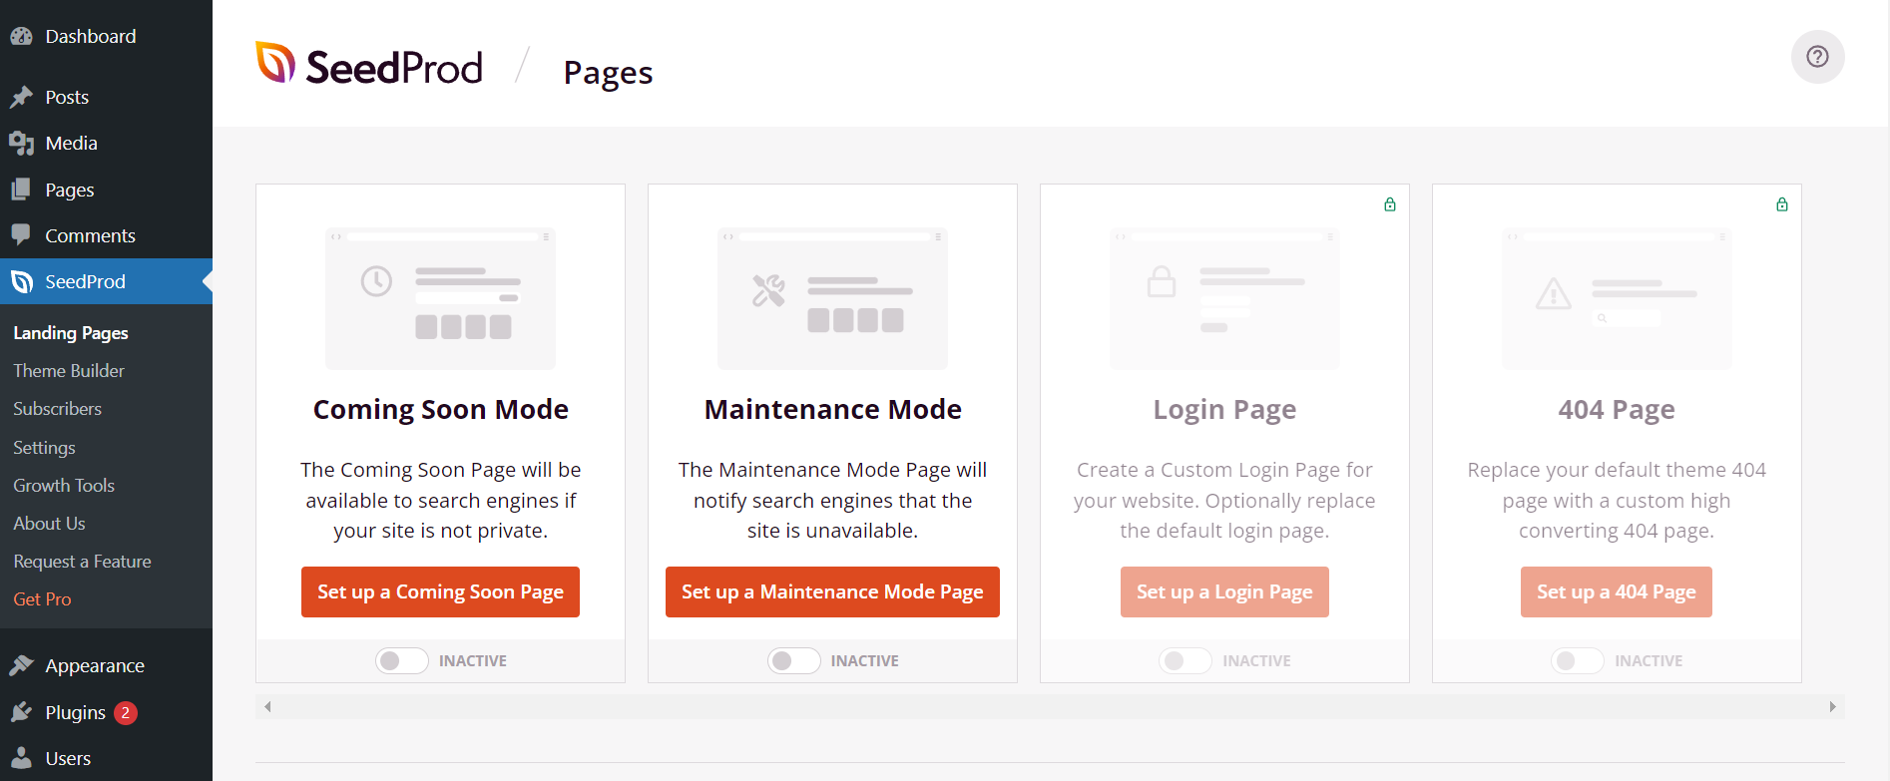Click the Dashboard gauge icon in sidebar

22,37
